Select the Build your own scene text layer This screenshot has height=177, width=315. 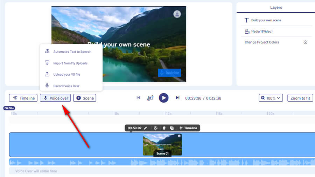(266, 20)
